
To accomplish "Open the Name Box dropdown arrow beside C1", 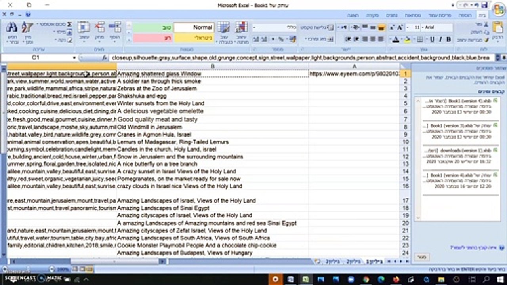I will point(74,58).
